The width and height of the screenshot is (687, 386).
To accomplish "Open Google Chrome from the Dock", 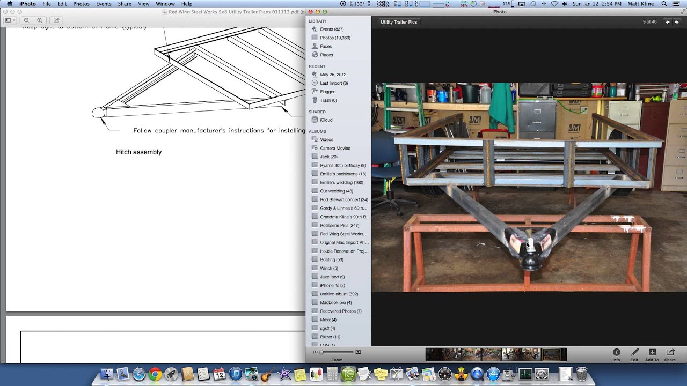I will click(155, 374).
